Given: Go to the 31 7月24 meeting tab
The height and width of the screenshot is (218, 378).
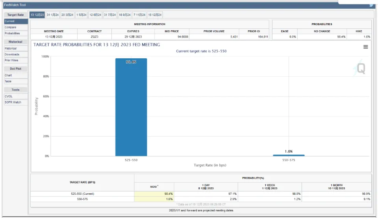Looking at the screenshot, I should coord(110,15).
